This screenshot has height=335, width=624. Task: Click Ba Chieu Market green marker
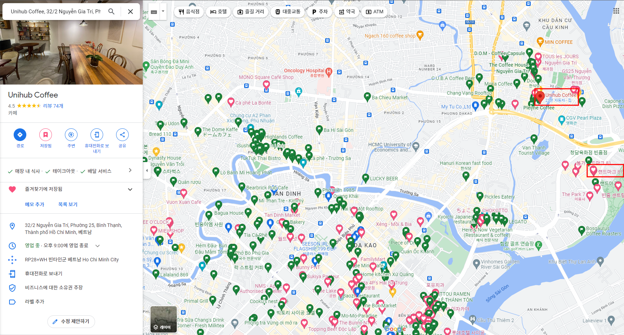367,96
